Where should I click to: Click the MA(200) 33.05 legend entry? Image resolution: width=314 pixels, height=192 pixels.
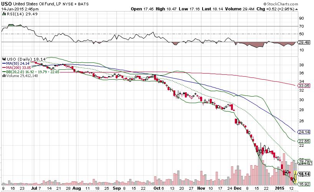click(17, 68)
